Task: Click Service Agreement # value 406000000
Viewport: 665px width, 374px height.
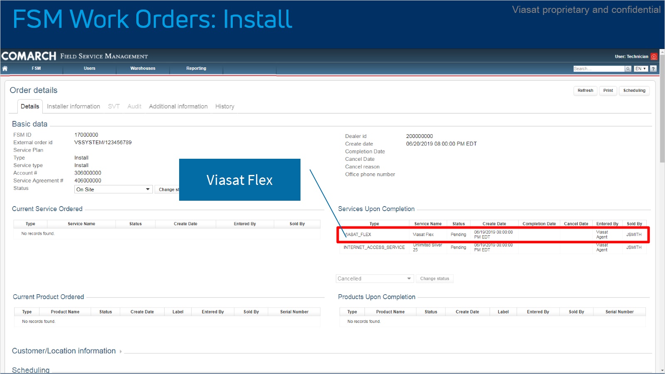Action: [x=88, y=181]
